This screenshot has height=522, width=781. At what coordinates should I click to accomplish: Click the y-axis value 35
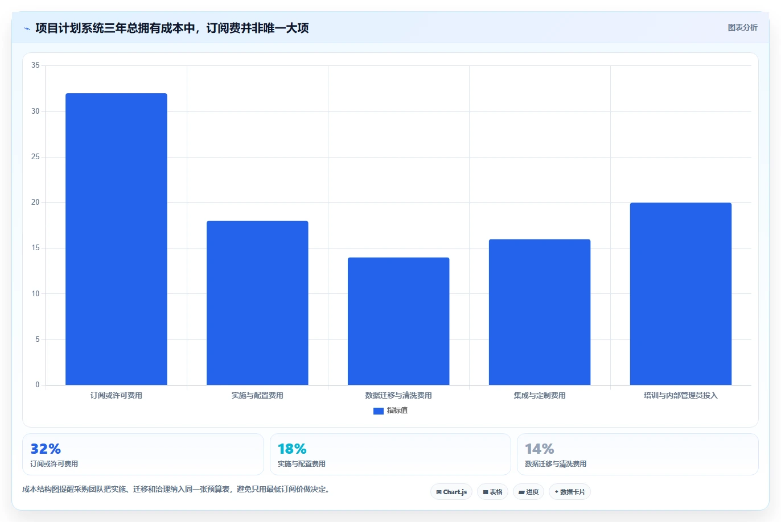tap(35, 65)
